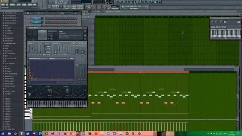Switch to third tab in channel settings window
This screenshot has width=242, height=136.
tap(223, 27)
